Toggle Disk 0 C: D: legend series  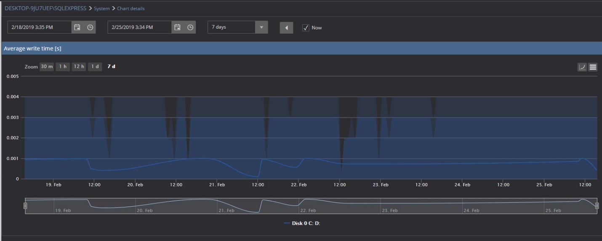(302, 223)
